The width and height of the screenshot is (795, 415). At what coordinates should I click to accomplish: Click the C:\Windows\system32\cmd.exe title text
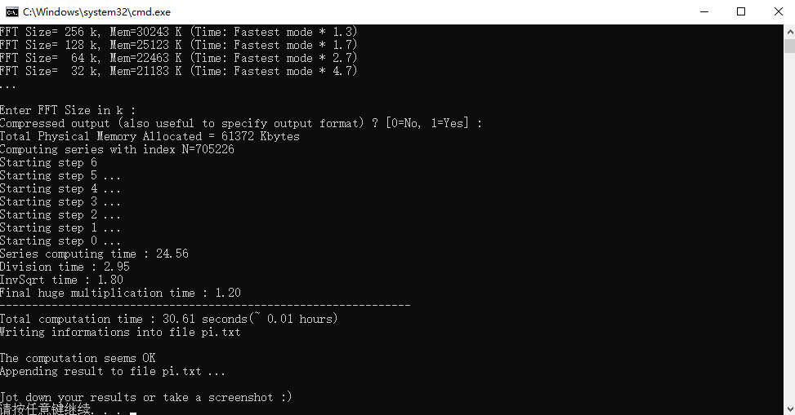(x=97, y=11)
